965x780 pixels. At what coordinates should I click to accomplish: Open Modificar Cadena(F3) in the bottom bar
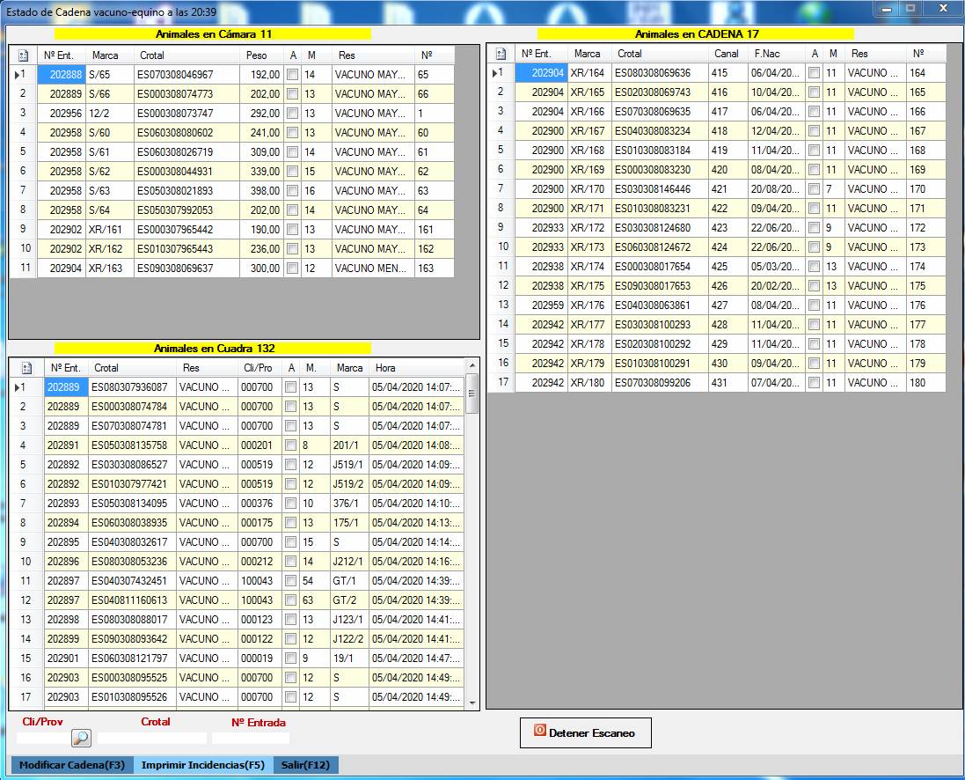pyautogui.click(x=71, y=765)
